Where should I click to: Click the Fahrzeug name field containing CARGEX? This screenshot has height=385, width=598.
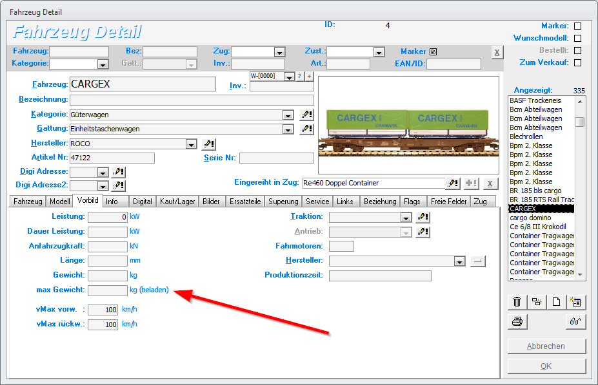[x=143, y=84]
